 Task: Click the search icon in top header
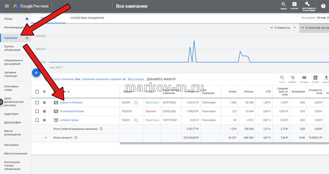[283, 5]
